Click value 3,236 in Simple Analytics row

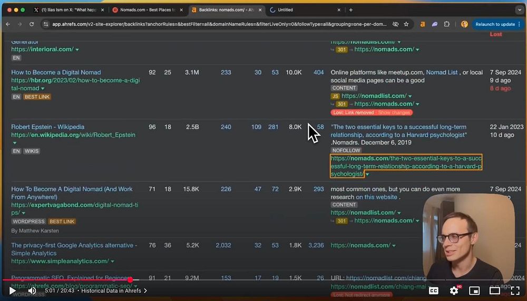[x=316, y=245]
